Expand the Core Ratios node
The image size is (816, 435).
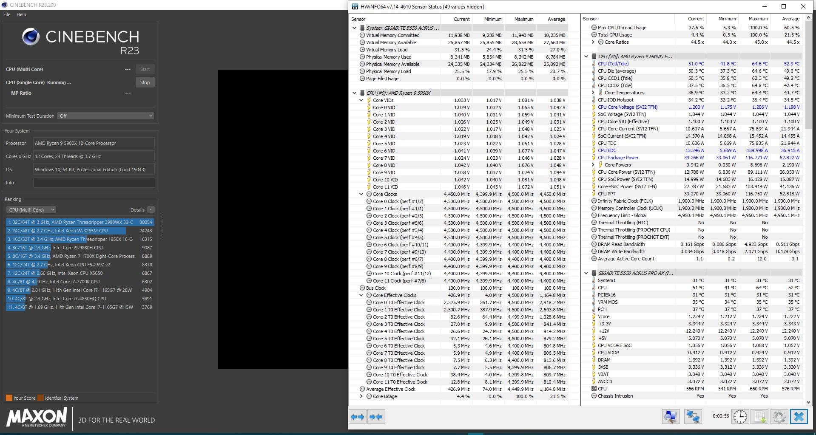(593, 42)
